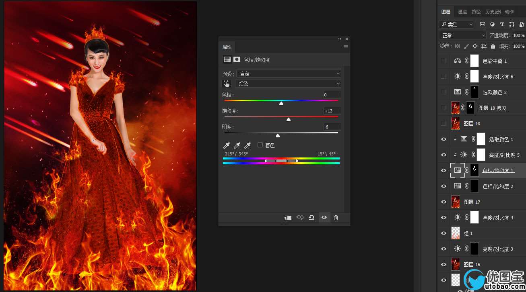Click the 饱和度 saturation slider handle
Viewport: 526px width, 292px height.
[x=289, y=120]
